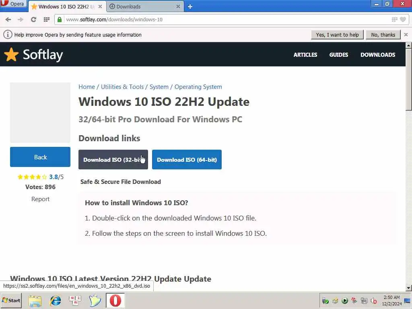Screen dimensions: 412x309
Task: Close the Windows 10 ISO 22H2 tab
Action: click(x=100, y=6)
